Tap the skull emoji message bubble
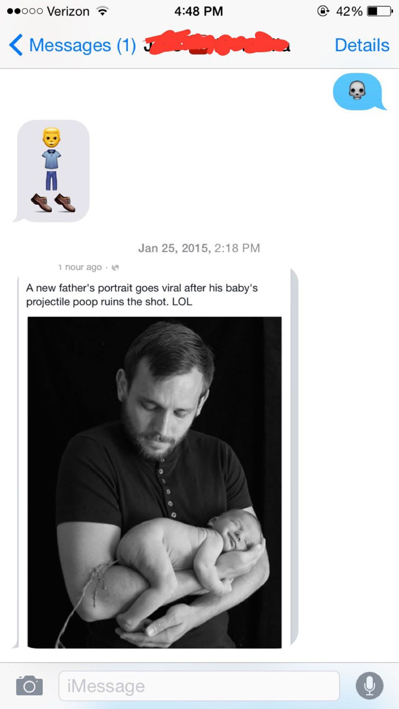The height and width of the screenshot is (709, 399). (357, 91)
